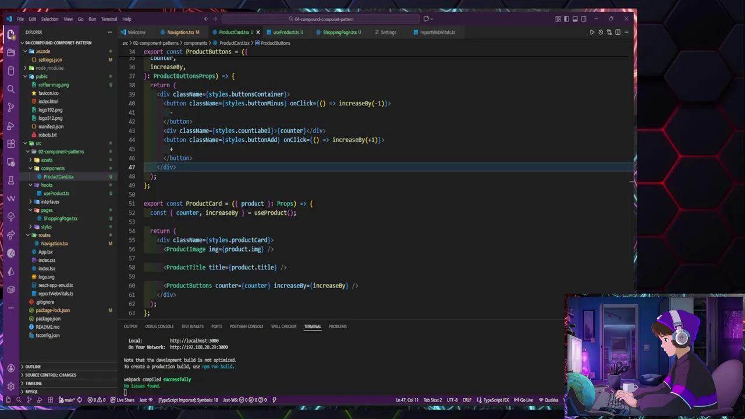
Task: Open the File menu
Action: click(x=20, y=19)
